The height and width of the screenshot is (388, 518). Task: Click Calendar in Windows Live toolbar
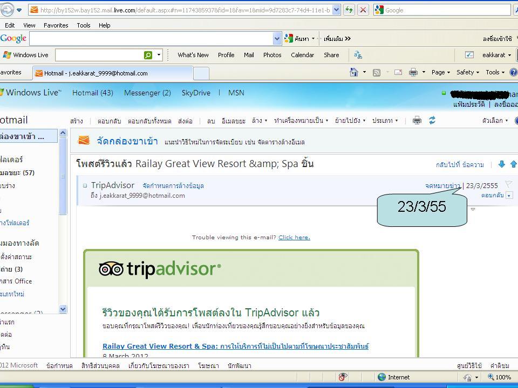coord(302,55)
